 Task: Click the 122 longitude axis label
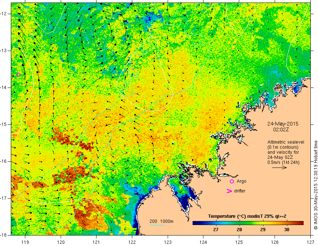(x=132, y=242)
